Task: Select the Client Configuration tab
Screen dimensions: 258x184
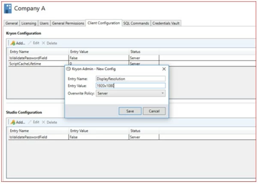Action: pyautogui.click(x=104, y=23)
